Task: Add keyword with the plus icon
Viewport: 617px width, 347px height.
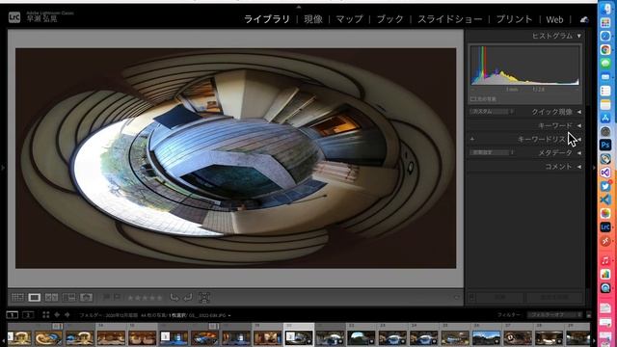Action: coord(472,139)
